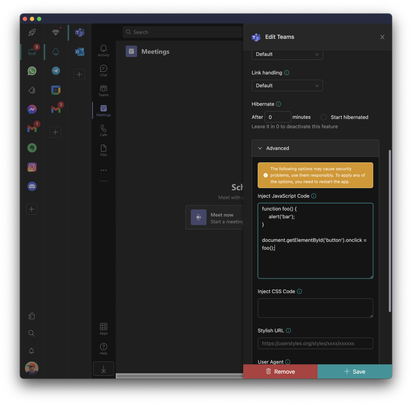Start a meeting with Meet now

[215, 217]
